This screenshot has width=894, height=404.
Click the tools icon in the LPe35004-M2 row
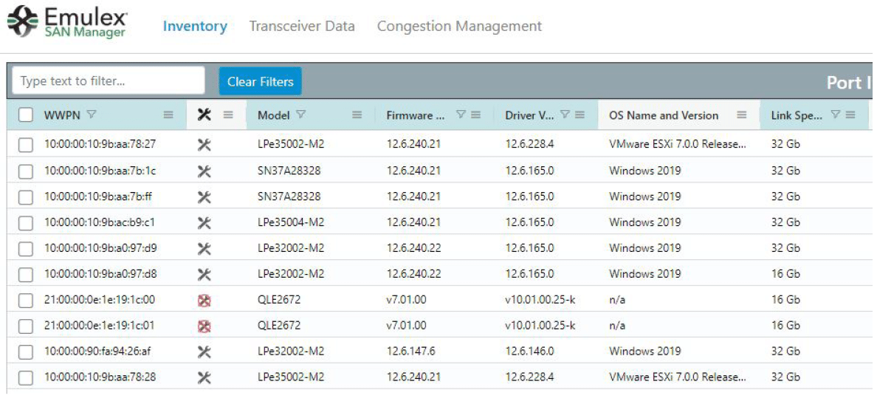pyautogui.click(x=204, y=222)
